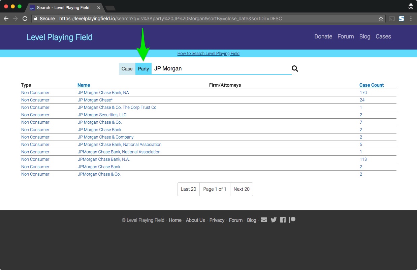Image resolution: width=417 pixels, height=270 pixels.
Task: Open the JP Morgan Chase* party
Action: 95,100
